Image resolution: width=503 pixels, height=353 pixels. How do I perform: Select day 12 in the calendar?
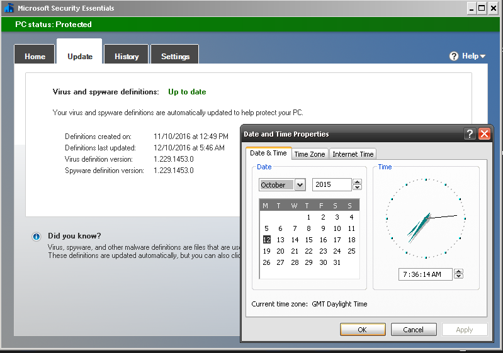(x=266, y=240)
